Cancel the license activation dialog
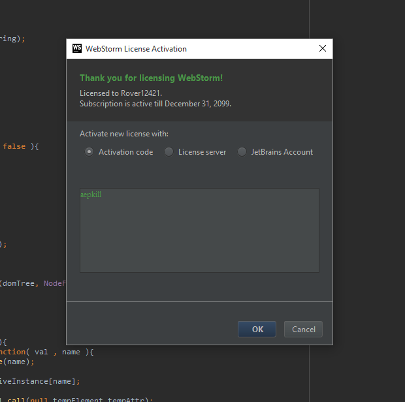405x402 pixels. 304,330
